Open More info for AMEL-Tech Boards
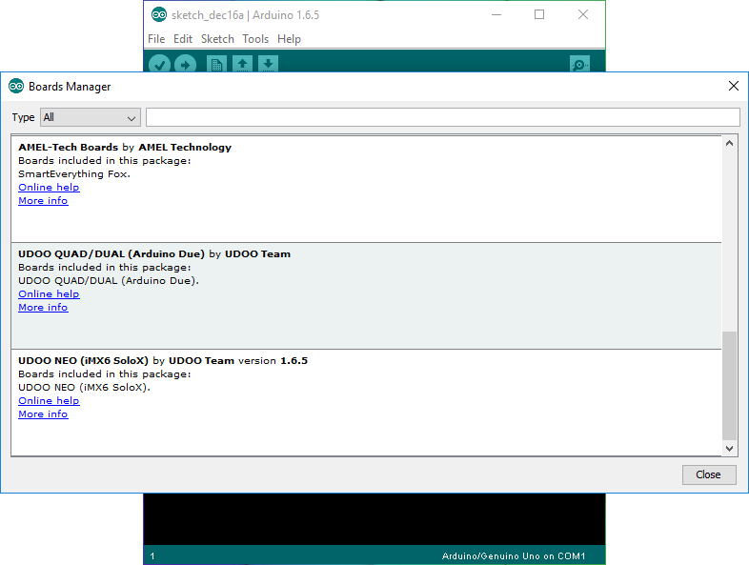Viewport: 749px width, 565px height. tap(43, 201)
